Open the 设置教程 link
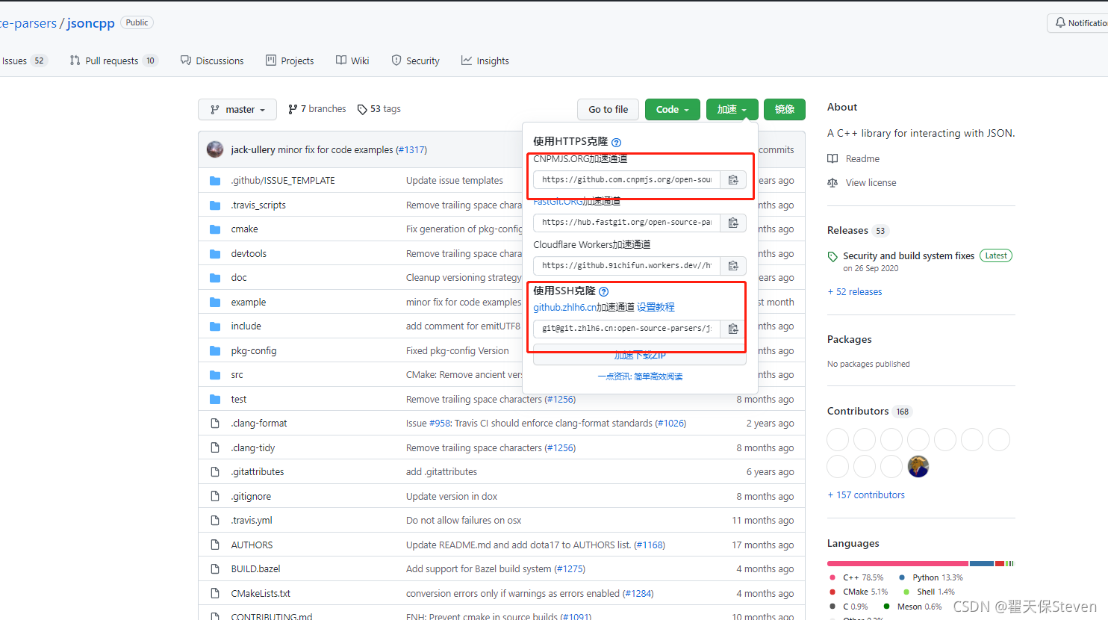 tap(656, 306)
